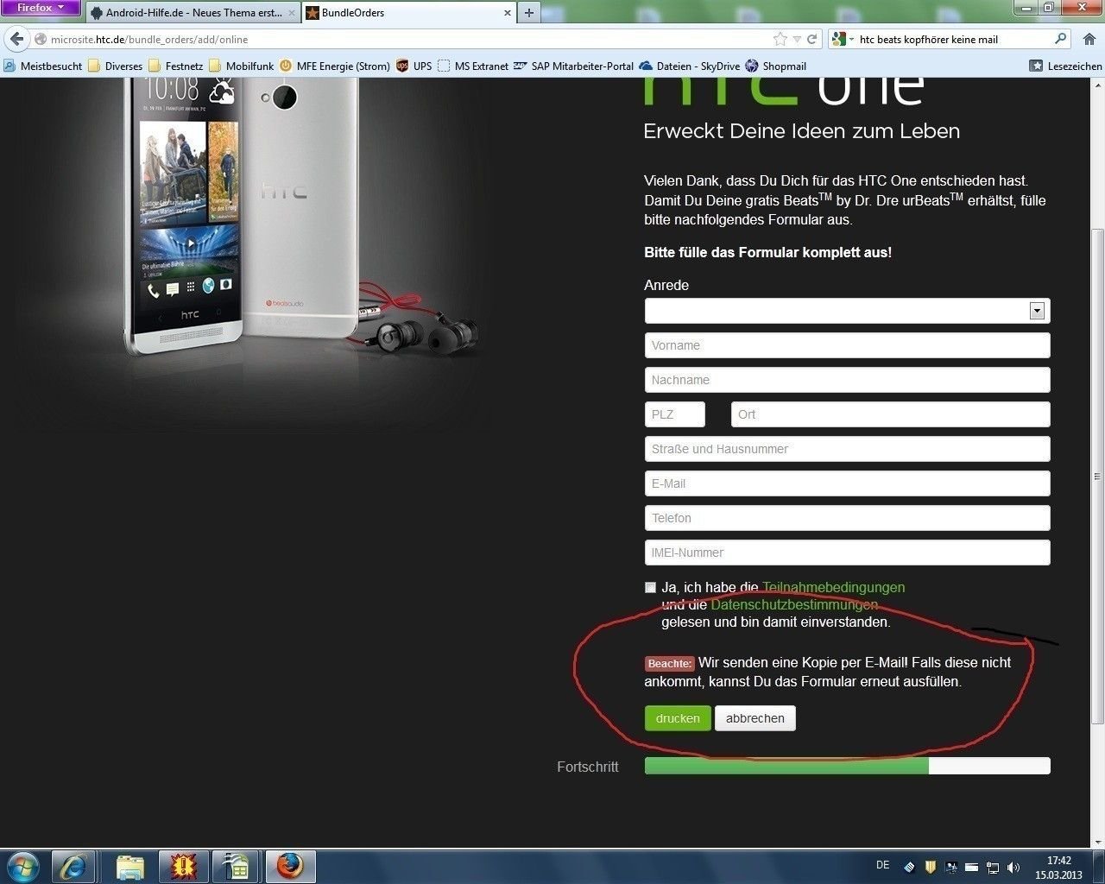Open the Diverses bookmarks folder
The height and width of the screenshot is (884, 1105).
point(115,66)
